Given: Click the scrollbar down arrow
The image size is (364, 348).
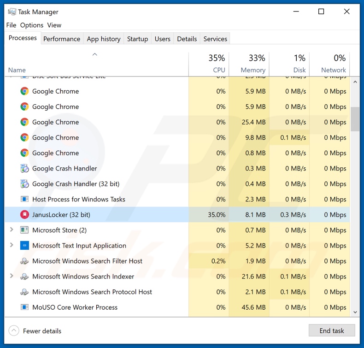Looking at the screenshot, I should click(355, 312).
